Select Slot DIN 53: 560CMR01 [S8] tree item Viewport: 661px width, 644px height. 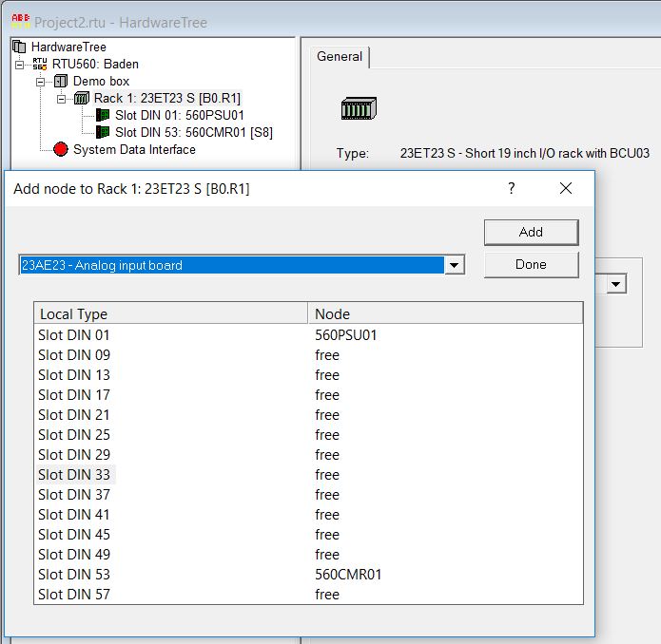pos(194,132)
